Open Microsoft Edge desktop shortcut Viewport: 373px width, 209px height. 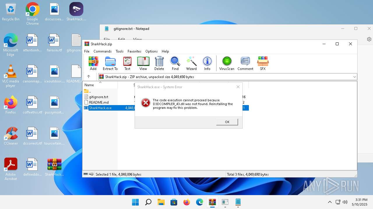click(x=11, y=45)
